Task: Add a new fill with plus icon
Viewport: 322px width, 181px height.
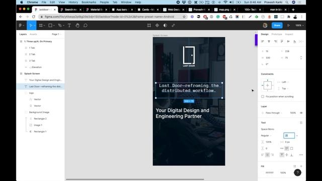Action: pos(301,166)
